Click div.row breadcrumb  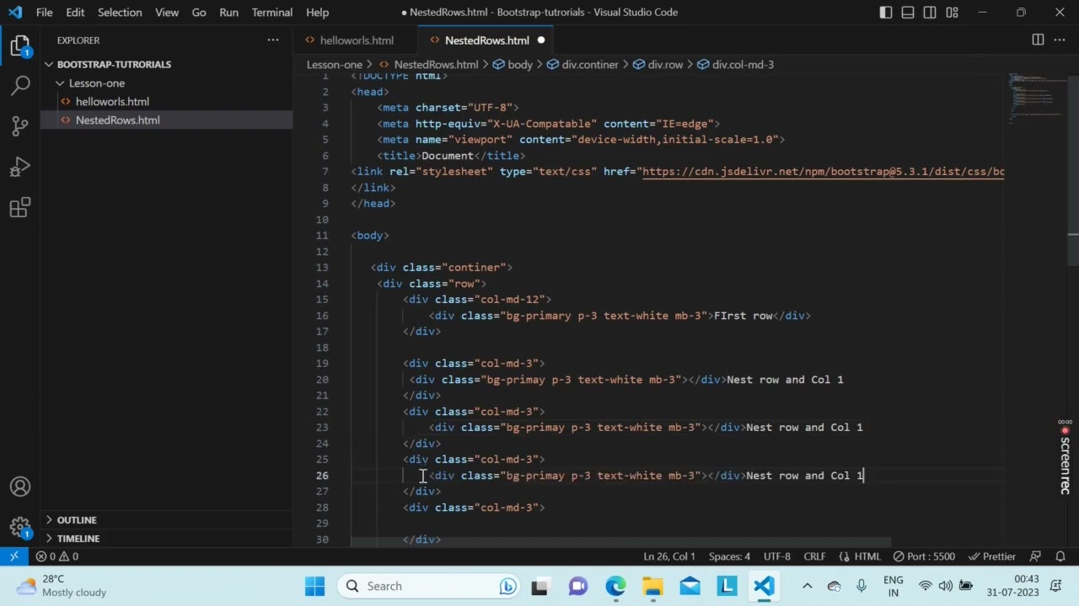658,64
